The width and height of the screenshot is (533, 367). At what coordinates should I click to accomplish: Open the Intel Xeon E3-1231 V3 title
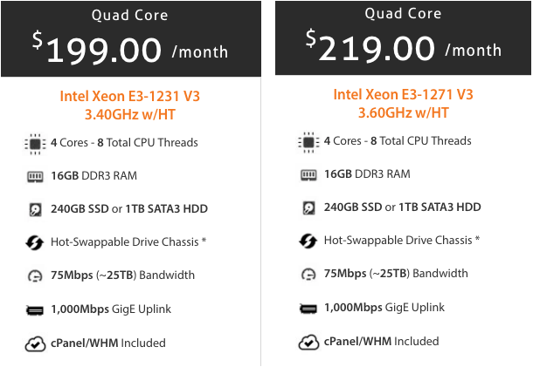(x=130, y=97)
